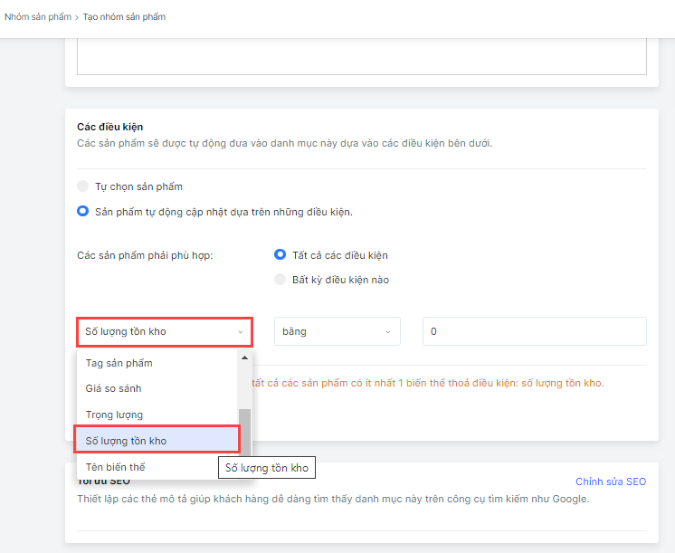Open the 'Chỉnh sửa SEO' link
Image resolution: width=675 pixels, height=553 pixels.
[611, 481]
